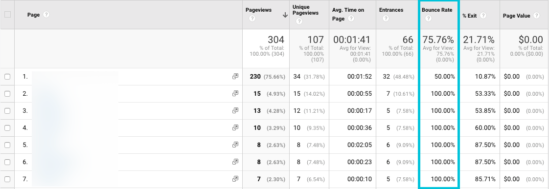This screenshot has height=189, width=549.
Task: Click the 10.87% exit value
Action: tap(485, 77)
